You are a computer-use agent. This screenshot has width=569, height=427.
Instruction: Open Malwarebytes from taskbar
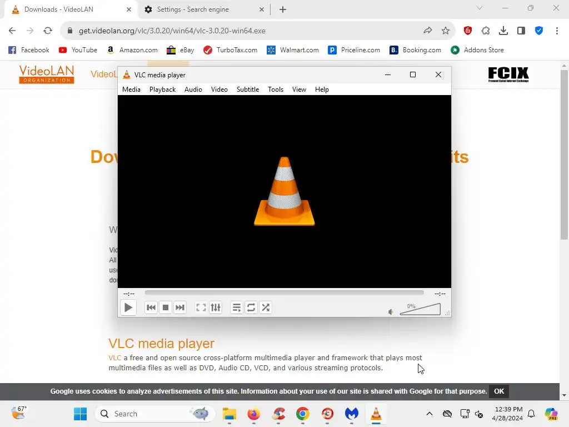pyautogui.click(x=352, y=414)
